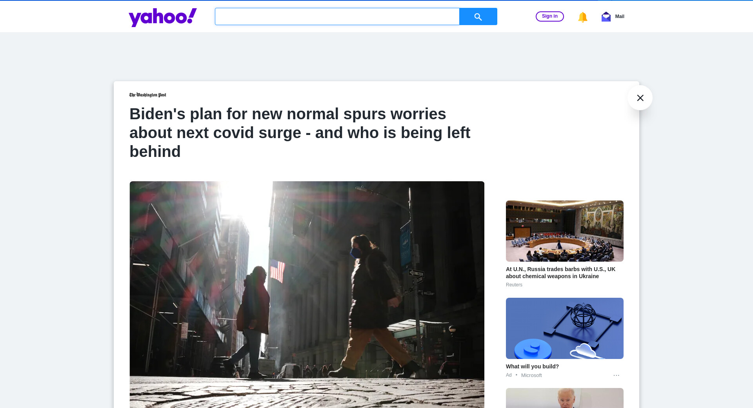
Task: Click the Reuters source label
Action: pyautogui.click(x=514, y=285)
